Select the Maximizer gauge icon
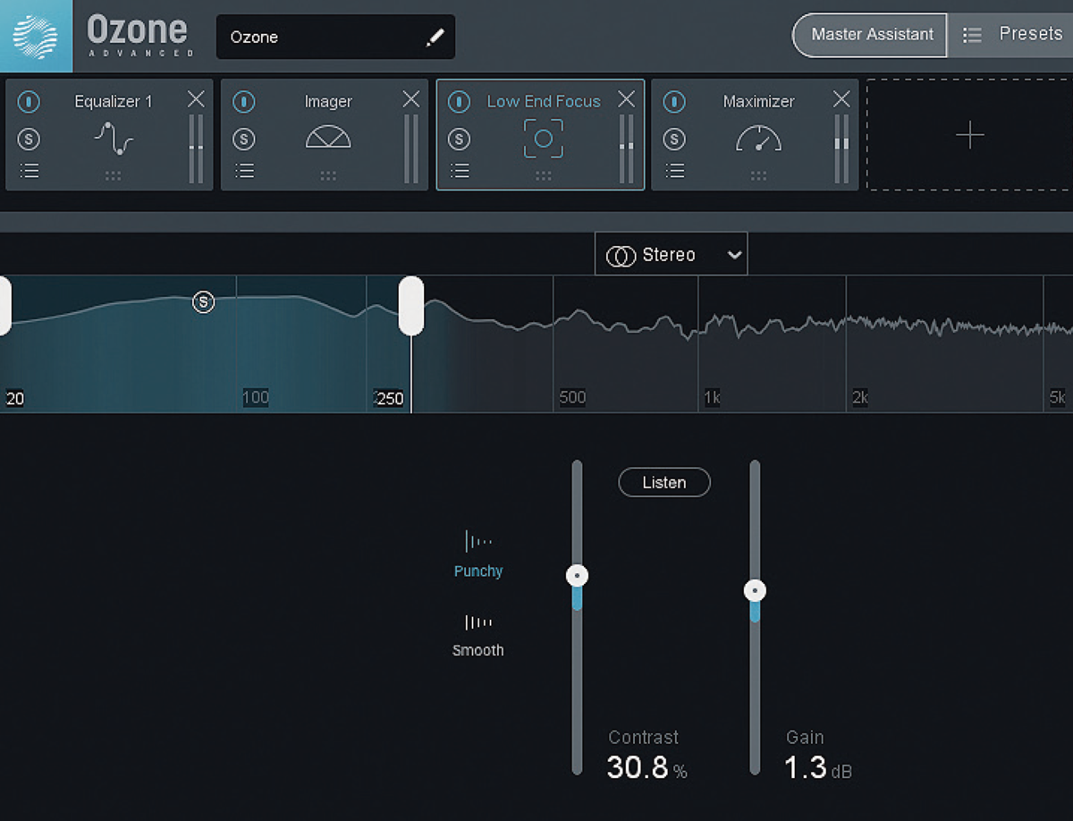The height and width of the screenshot is (821, 1073). [x=758, y=137]
